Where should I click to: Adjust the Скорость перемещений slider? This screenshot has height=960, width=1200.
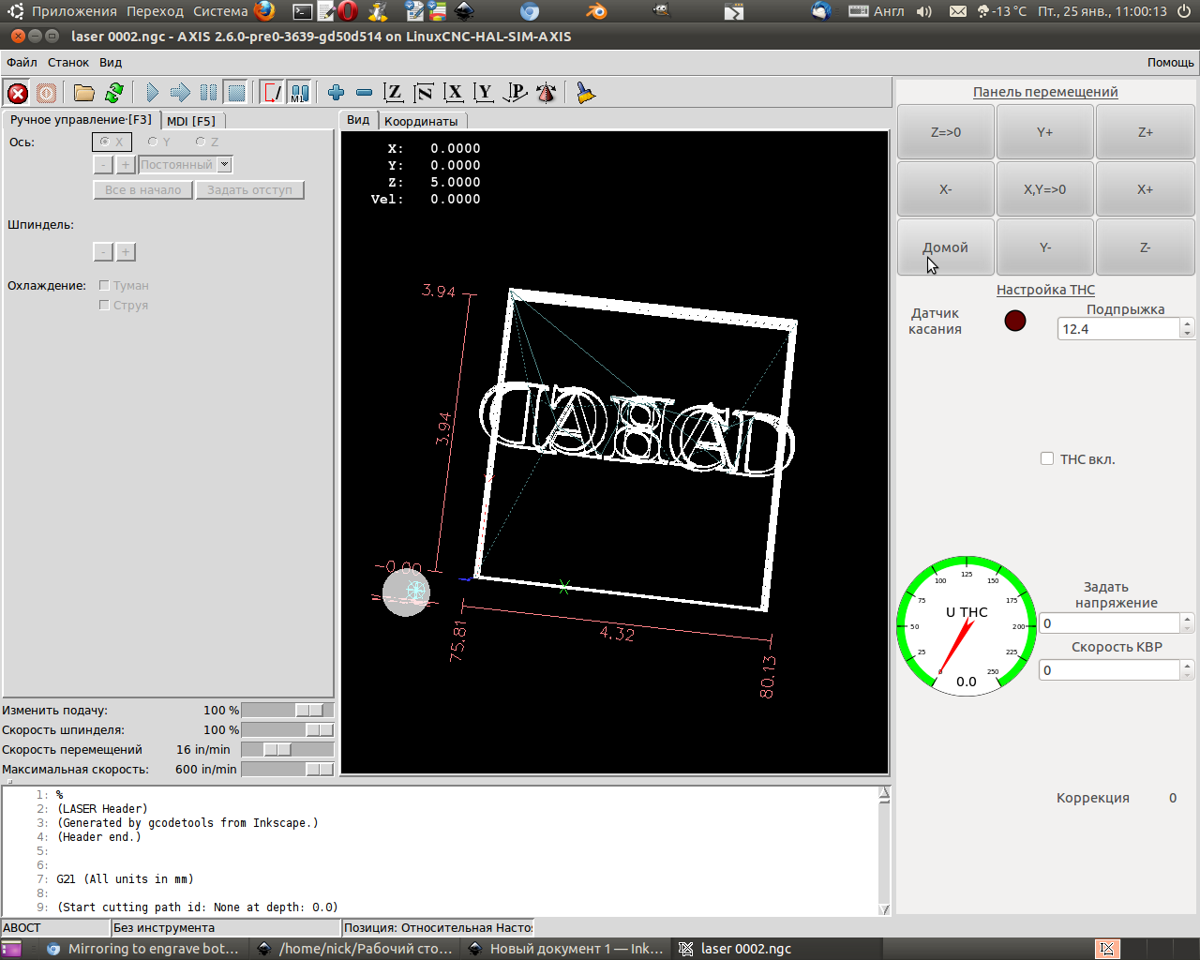pos(277,750)
